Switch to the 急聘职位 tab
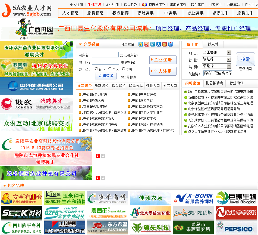 coord(102,86)
